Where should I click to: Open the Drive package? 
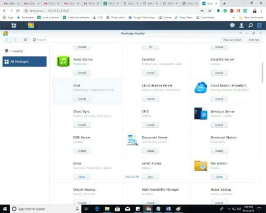pyautogui.click(x=82, y=177)
